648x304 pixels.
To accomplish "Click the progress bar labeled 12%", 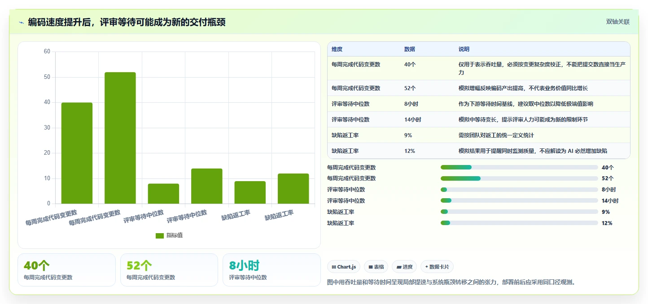I will (x=519, y=223).
